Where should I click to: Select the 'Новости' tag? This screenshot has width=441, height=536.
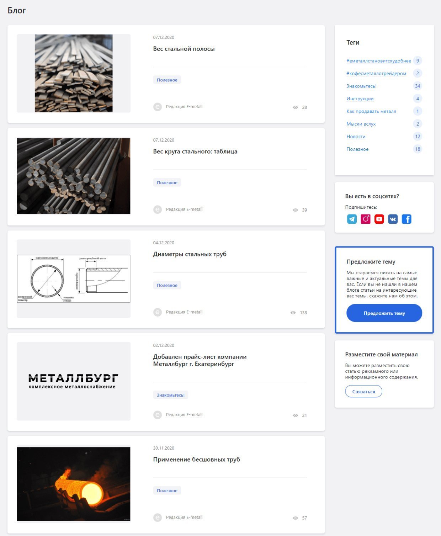(x=356, y=137)
